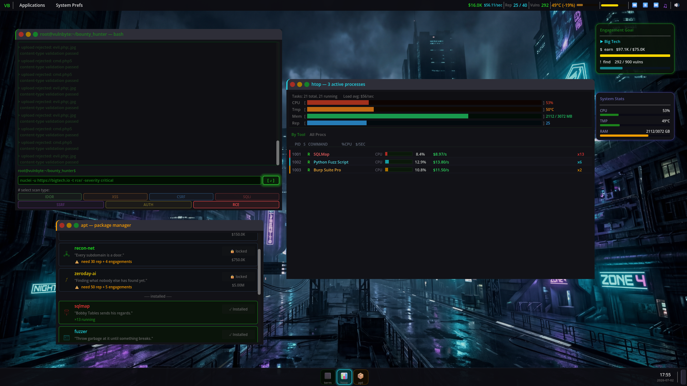687x386 pixels.
Task: Click the $13.80/s rate in htop
Action: (441, 162)
